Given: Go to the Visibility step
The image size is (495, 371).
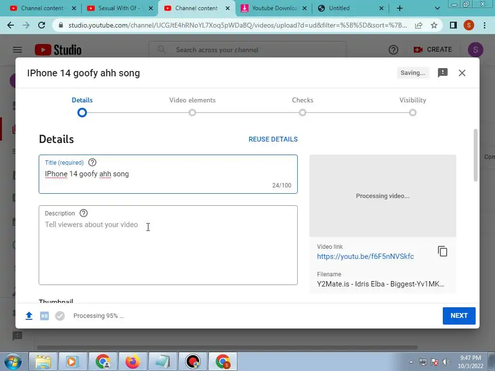Looking at the screenshot, I should tap(413, 106).
